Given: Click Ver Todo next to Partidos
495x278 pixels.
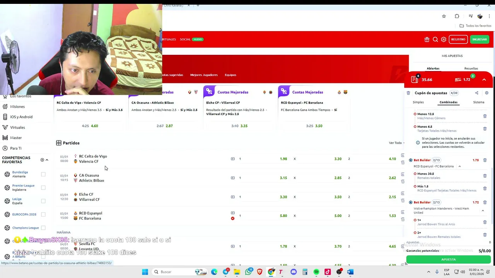Looking at the screenshot, I should [x=395, y=143].
